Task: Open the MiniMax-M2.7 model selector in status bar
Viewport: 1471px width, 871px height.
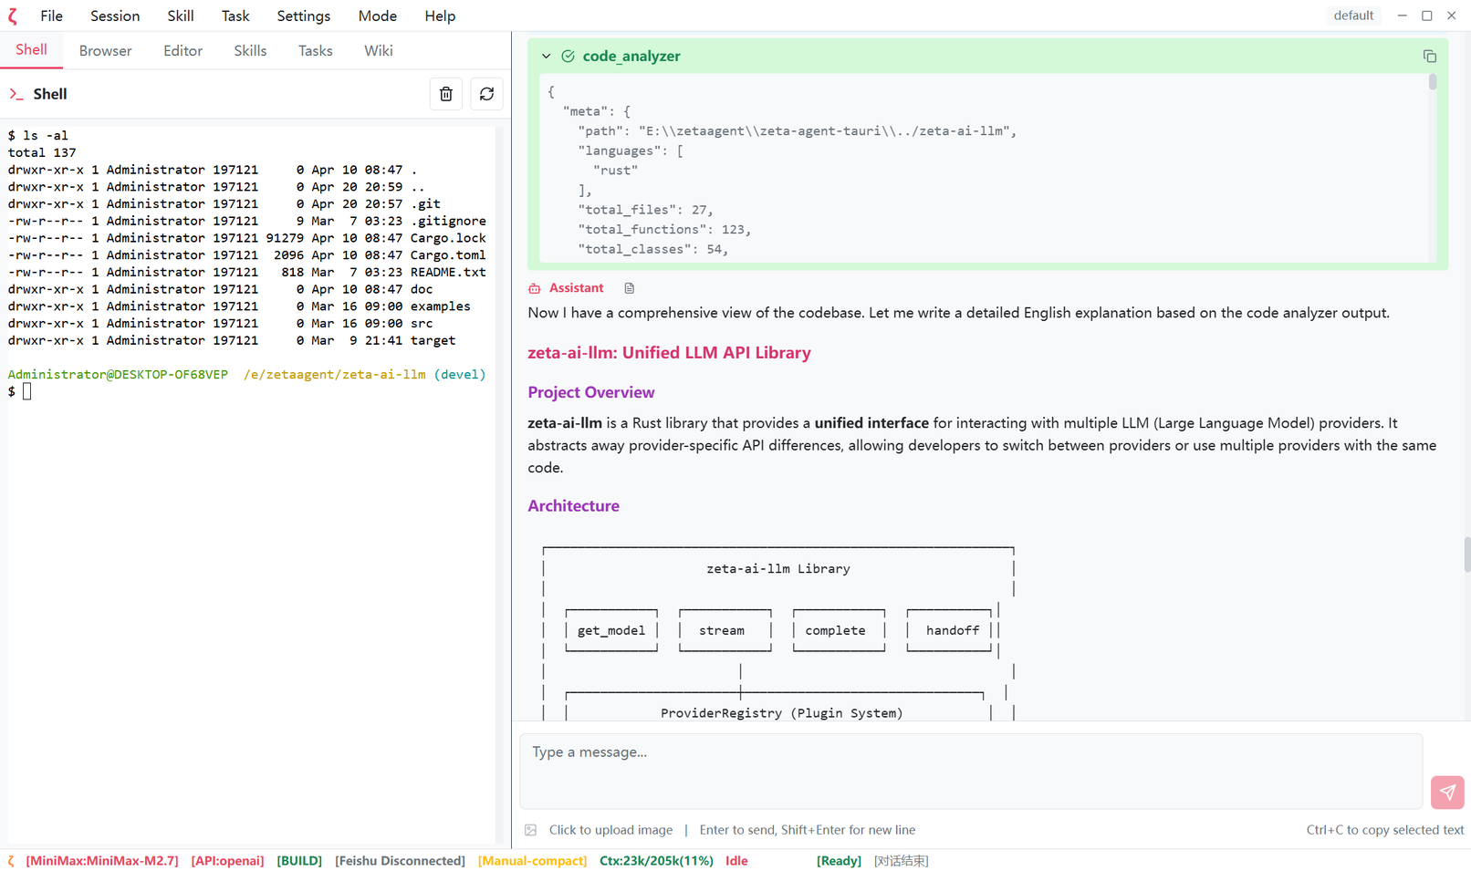Action: [101, 860]
